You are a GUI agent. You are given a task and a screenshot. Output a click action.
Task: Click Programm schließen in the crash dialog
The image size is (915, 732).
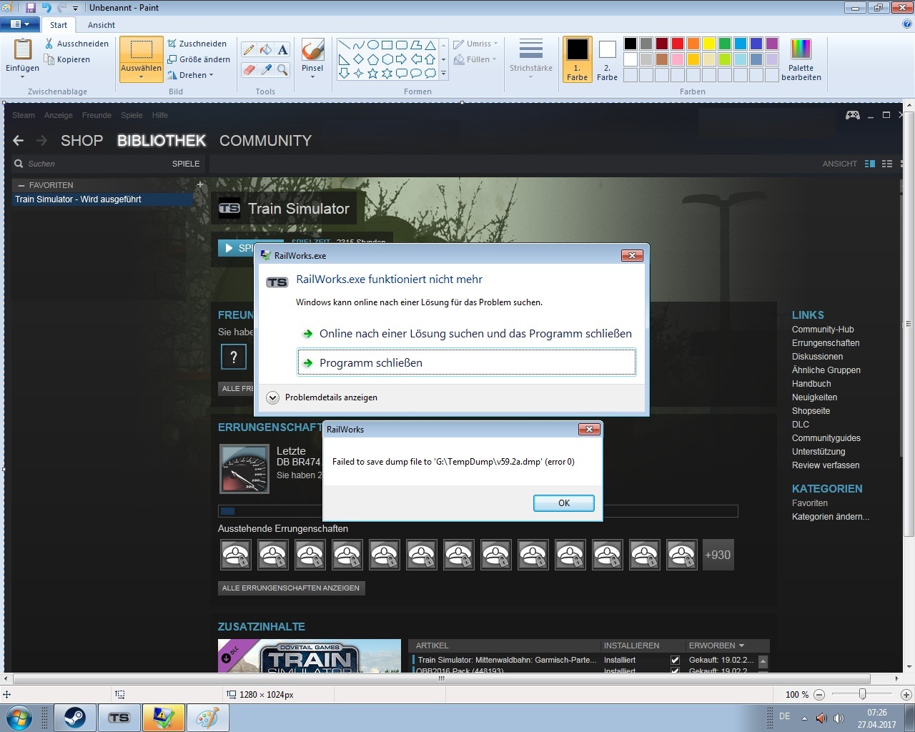466,362
